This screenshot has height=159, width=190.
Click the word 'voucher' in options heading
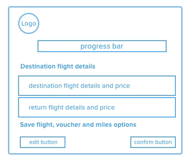(x=68, y=125)
